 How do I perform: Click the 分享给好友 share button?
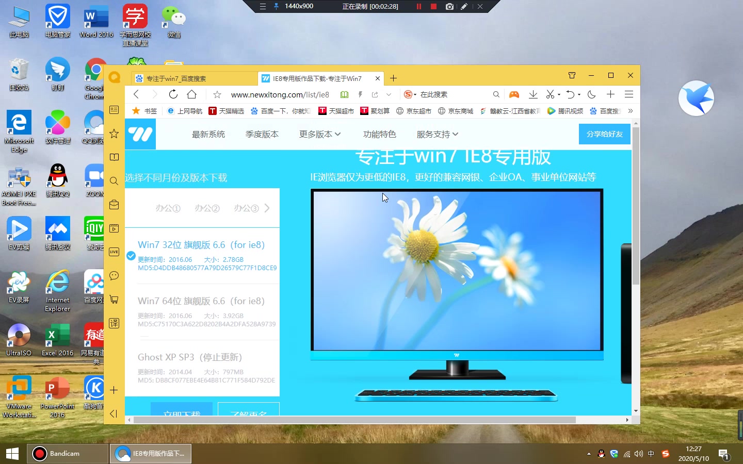604,134
